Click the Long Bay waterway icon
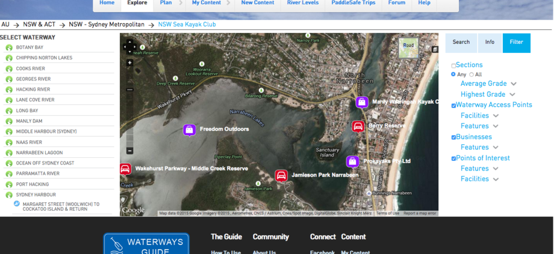Screen dimensions: 554x254 coord(9,110)
